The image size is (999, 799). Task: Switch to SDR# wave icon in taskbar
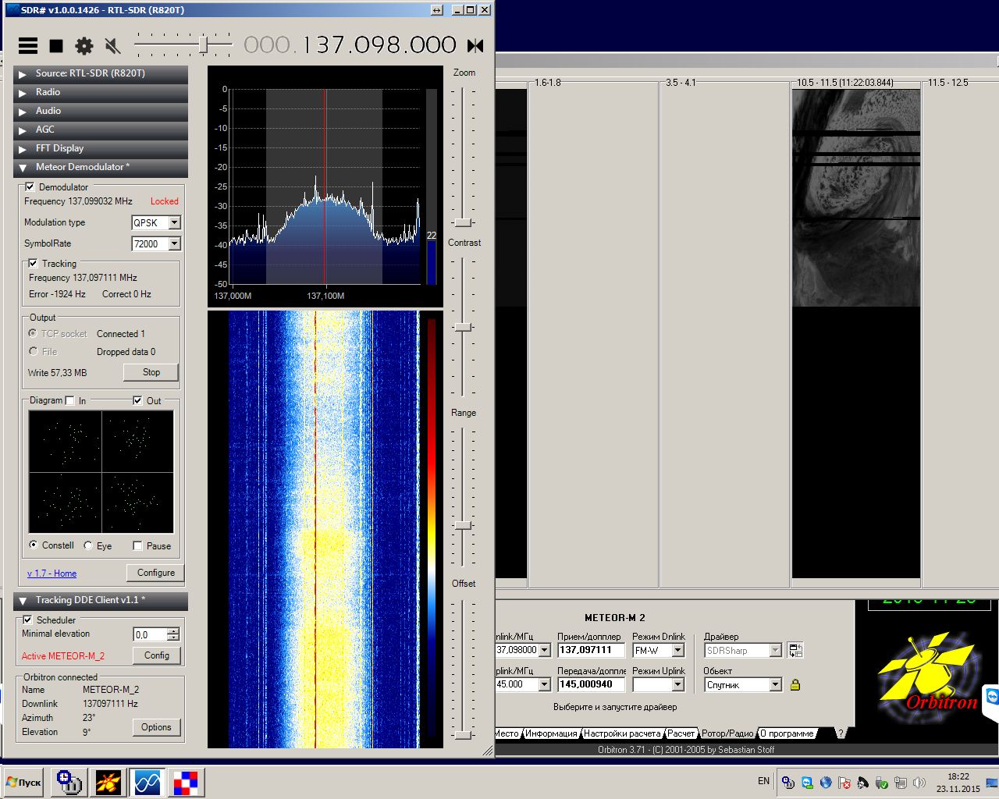148,782
